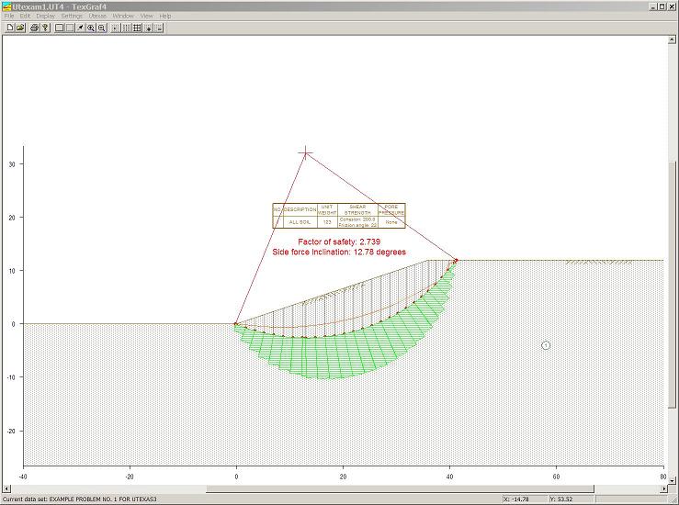
Task: Click the question mark help icon
Action: coord(44,28)
